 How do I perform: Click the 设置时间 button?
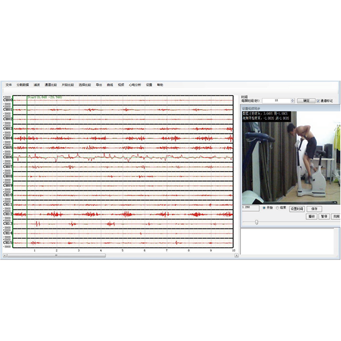[297, 209]
